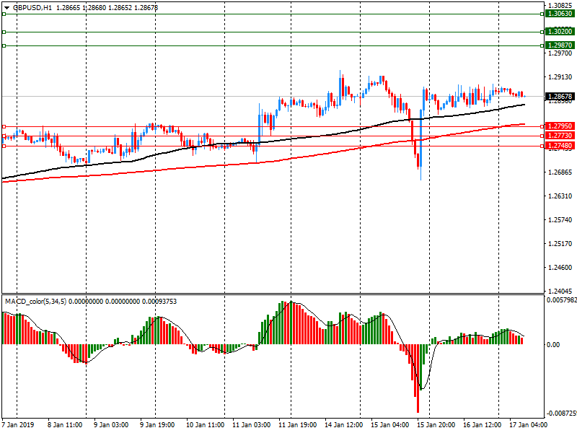Click the square handle of the 1.27950 line

4,126
